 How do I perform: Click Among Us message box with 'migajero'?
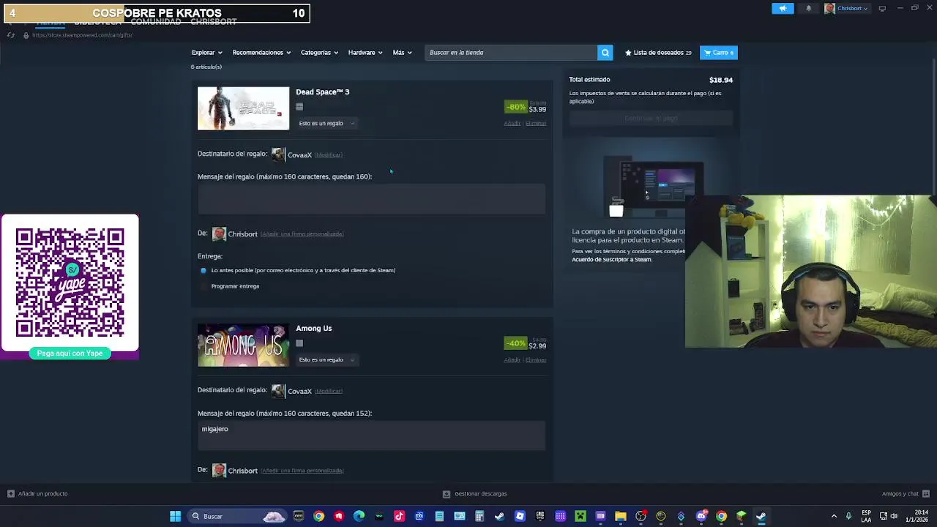pos(371,436)
